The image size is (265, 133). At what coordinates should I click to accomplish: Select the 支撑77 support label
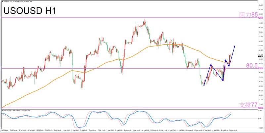coord(248,105)
